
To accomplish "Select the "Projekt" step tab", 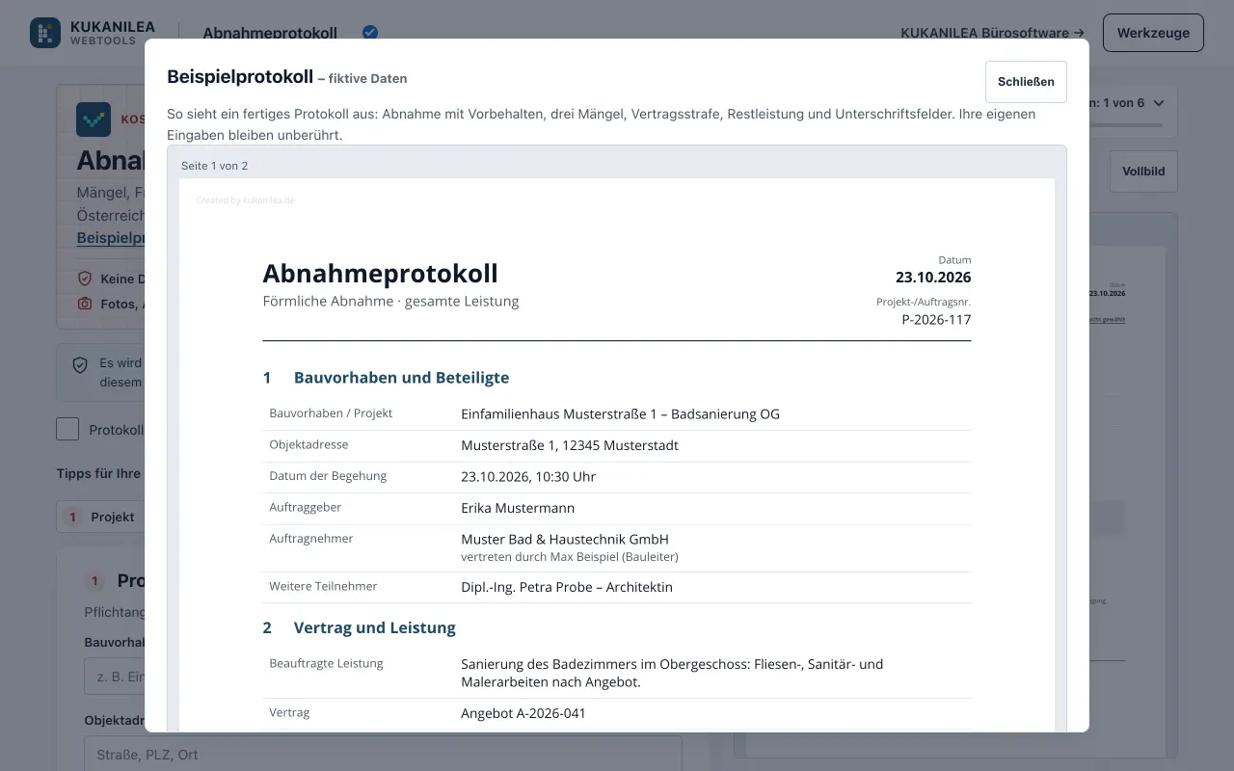I will coord(100,517).
